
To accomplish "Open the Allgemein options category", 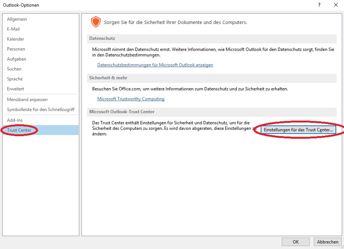I will [x=17, y=19].
